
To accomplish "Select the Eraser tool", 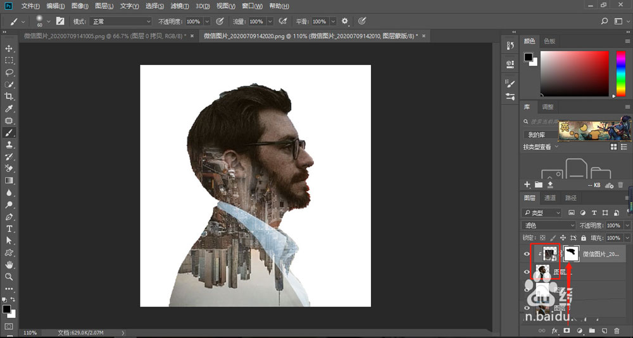I will pos(9,169).
